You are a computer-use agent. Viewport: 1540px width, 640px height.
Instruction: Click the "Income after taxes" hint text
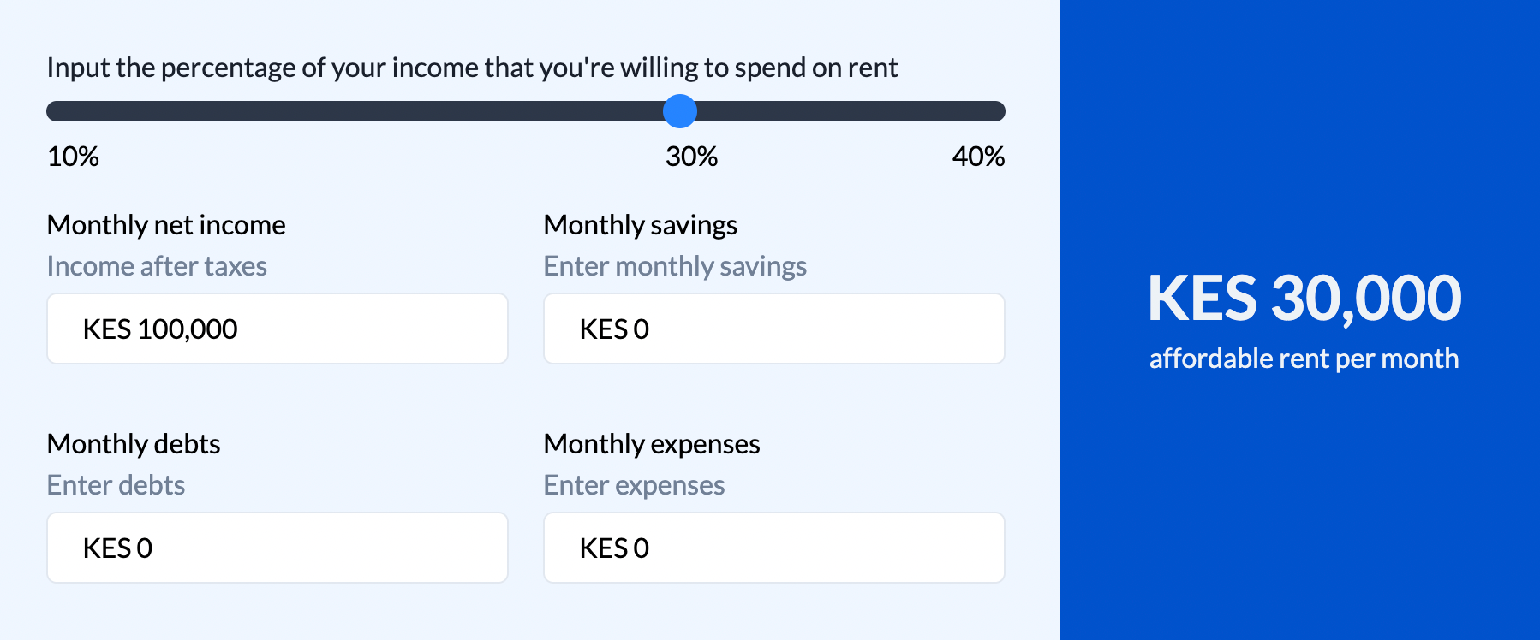coord(157,266)
